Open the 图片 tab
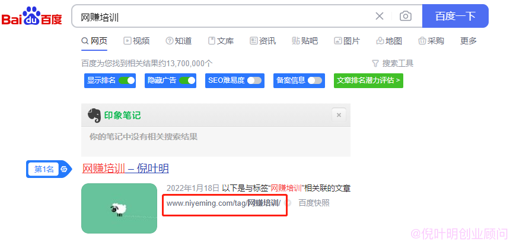The image size is (513, 243). (x=347, y=41)
